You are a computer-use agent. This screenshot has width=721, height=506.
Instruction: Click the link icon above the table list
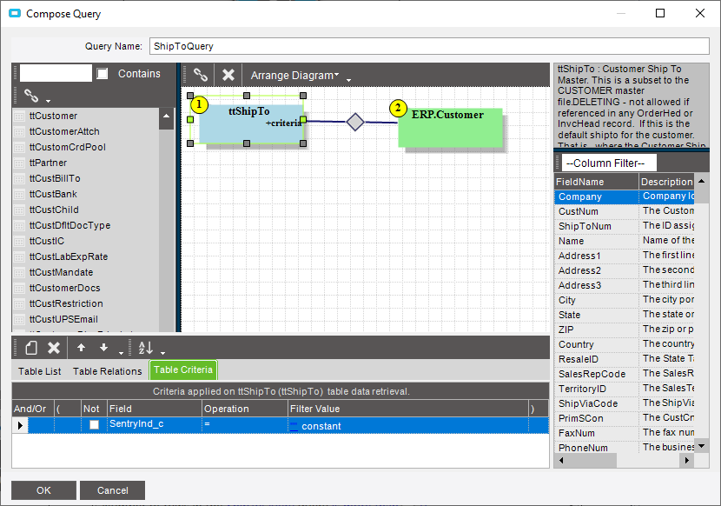(x=31, y=96)
